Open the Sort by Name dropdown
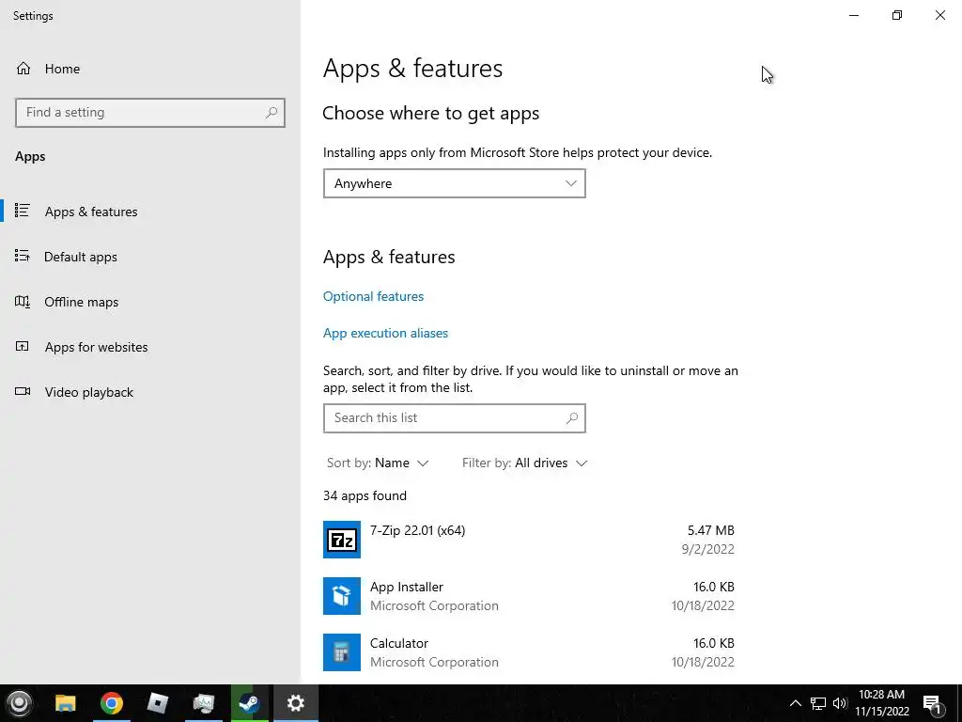The height and width of the screenshot is (722, 962). 378,463
